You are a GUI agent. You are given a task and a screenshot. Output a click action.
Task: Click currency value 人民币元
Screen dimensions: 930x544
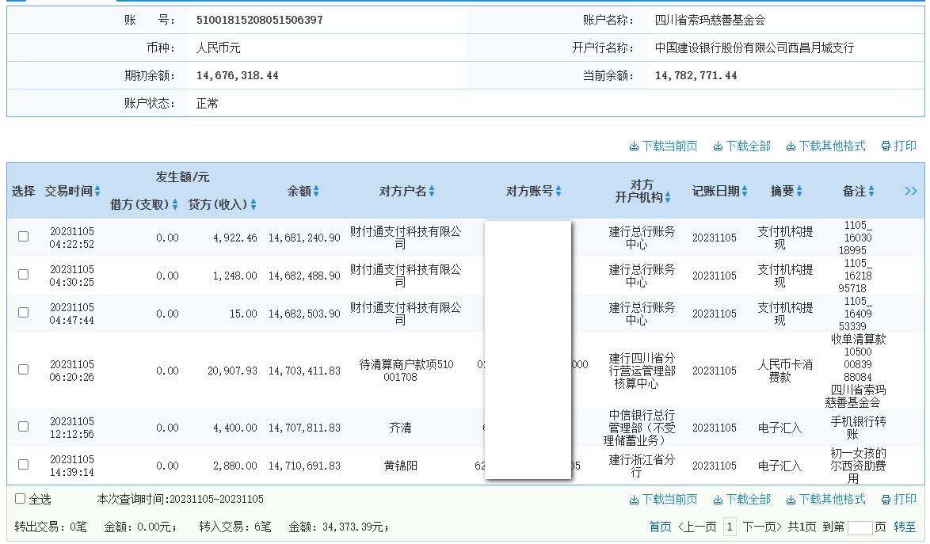click(219, 48)
